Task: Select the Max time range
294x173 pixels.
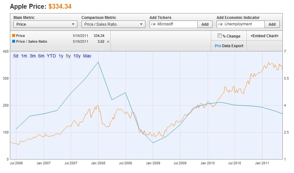Action: tap(87, 56)
